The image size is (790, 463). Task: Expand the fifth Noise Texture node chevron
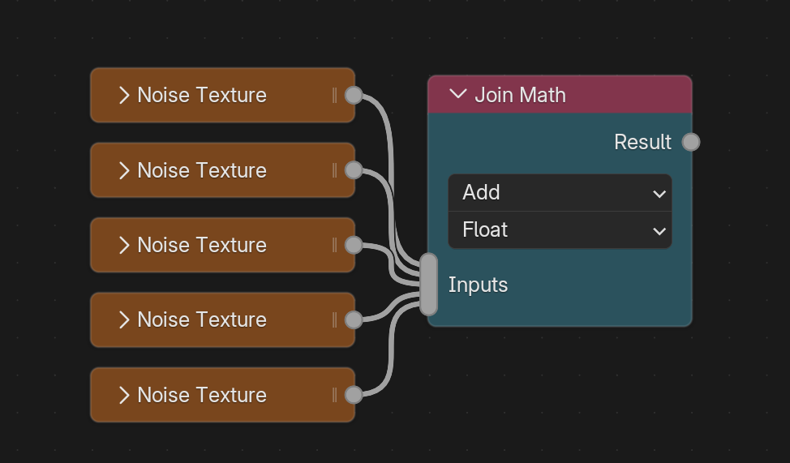pyautogui.click(x=124, y=395)
